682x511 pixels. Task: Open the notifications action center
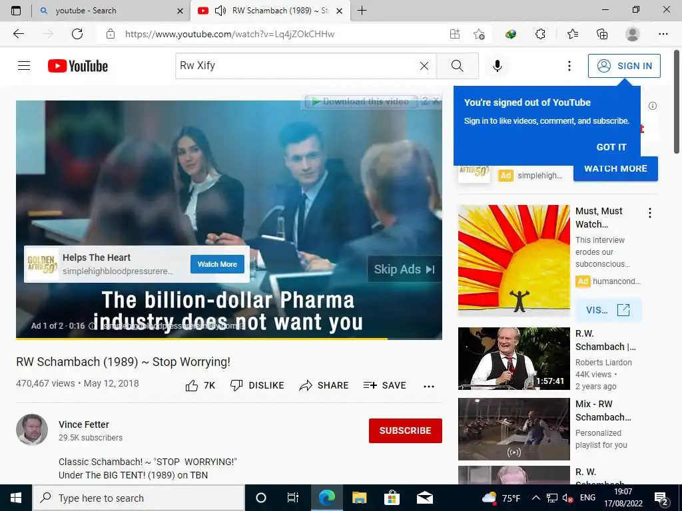click(661, 498)
